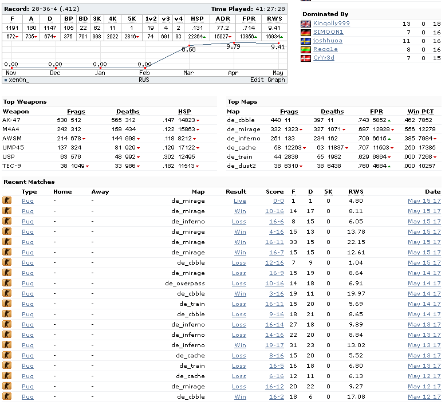Screen dimensions: 445x409
Task: Click the game icon in the 16-2 de_cbble row
Action: (7, 396)
